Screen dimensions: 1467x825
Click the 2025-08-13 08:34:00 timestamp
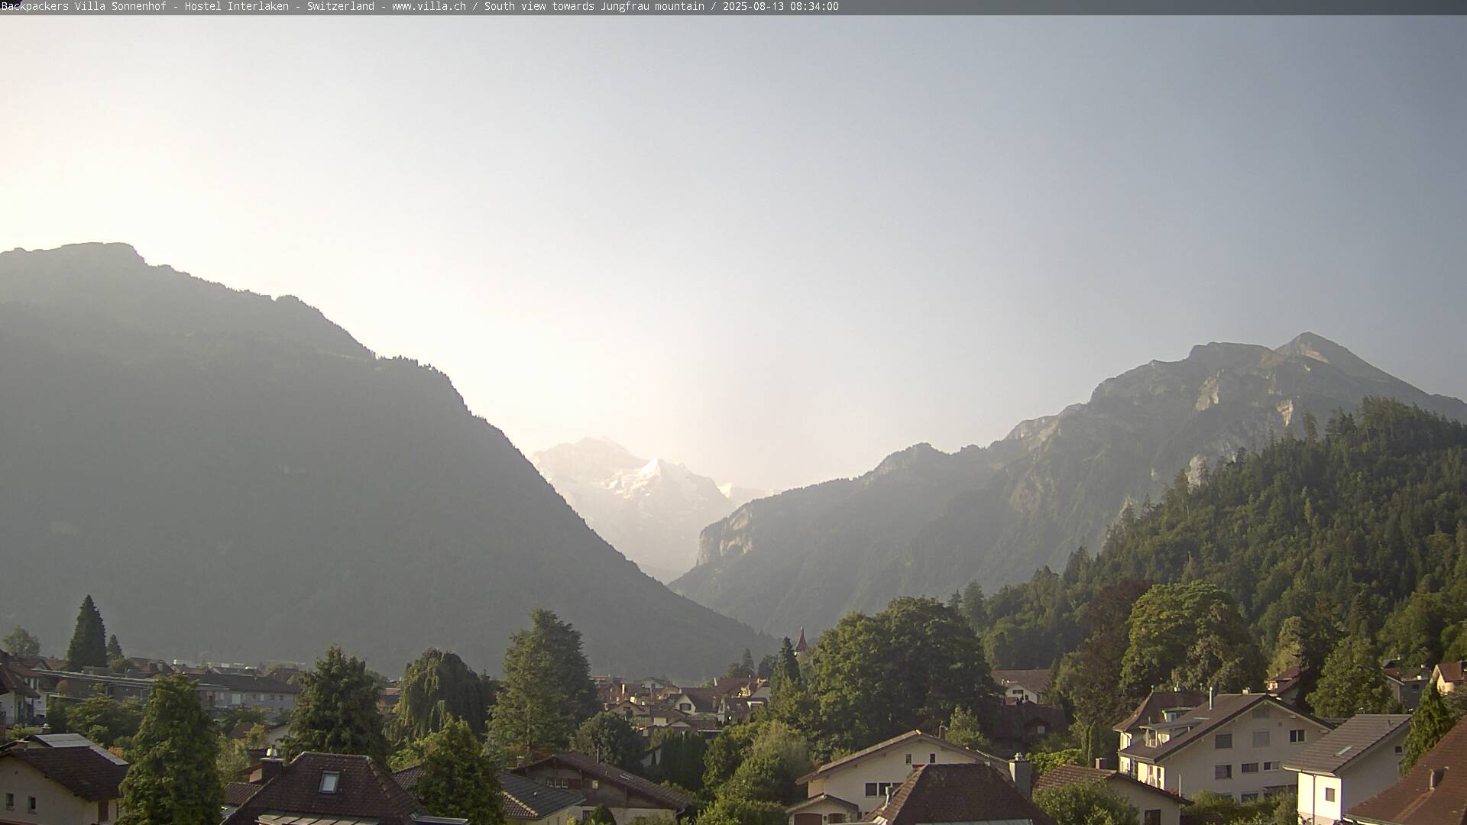click(x=780, y=6)
